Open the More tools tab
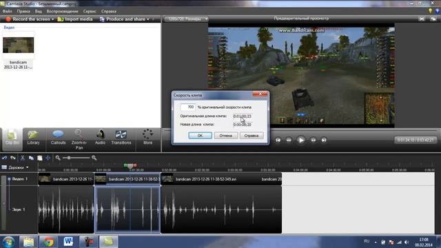 [x=147, y=137]
